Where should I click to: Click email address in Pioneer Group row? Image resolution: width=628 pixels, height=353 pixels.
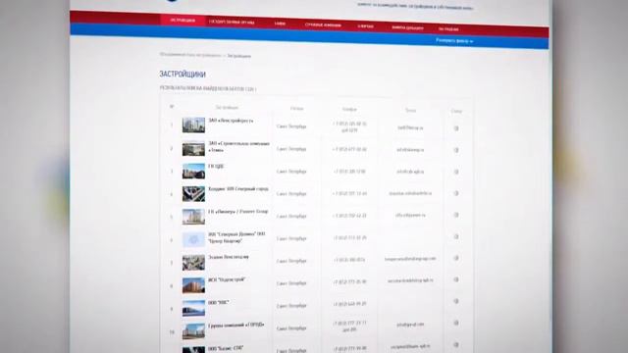point(410,215)
